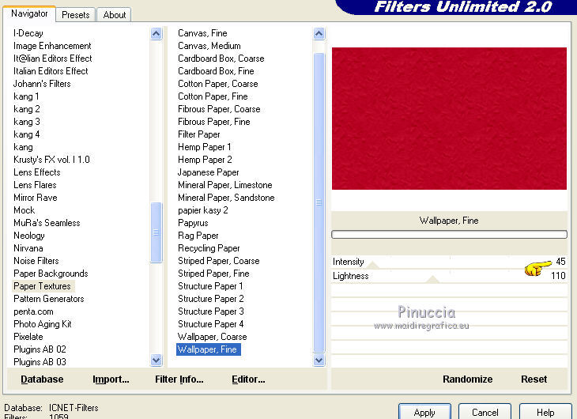Choose Filter Paper filter
The image size is (577, 419).
click(x=198, y=134)
